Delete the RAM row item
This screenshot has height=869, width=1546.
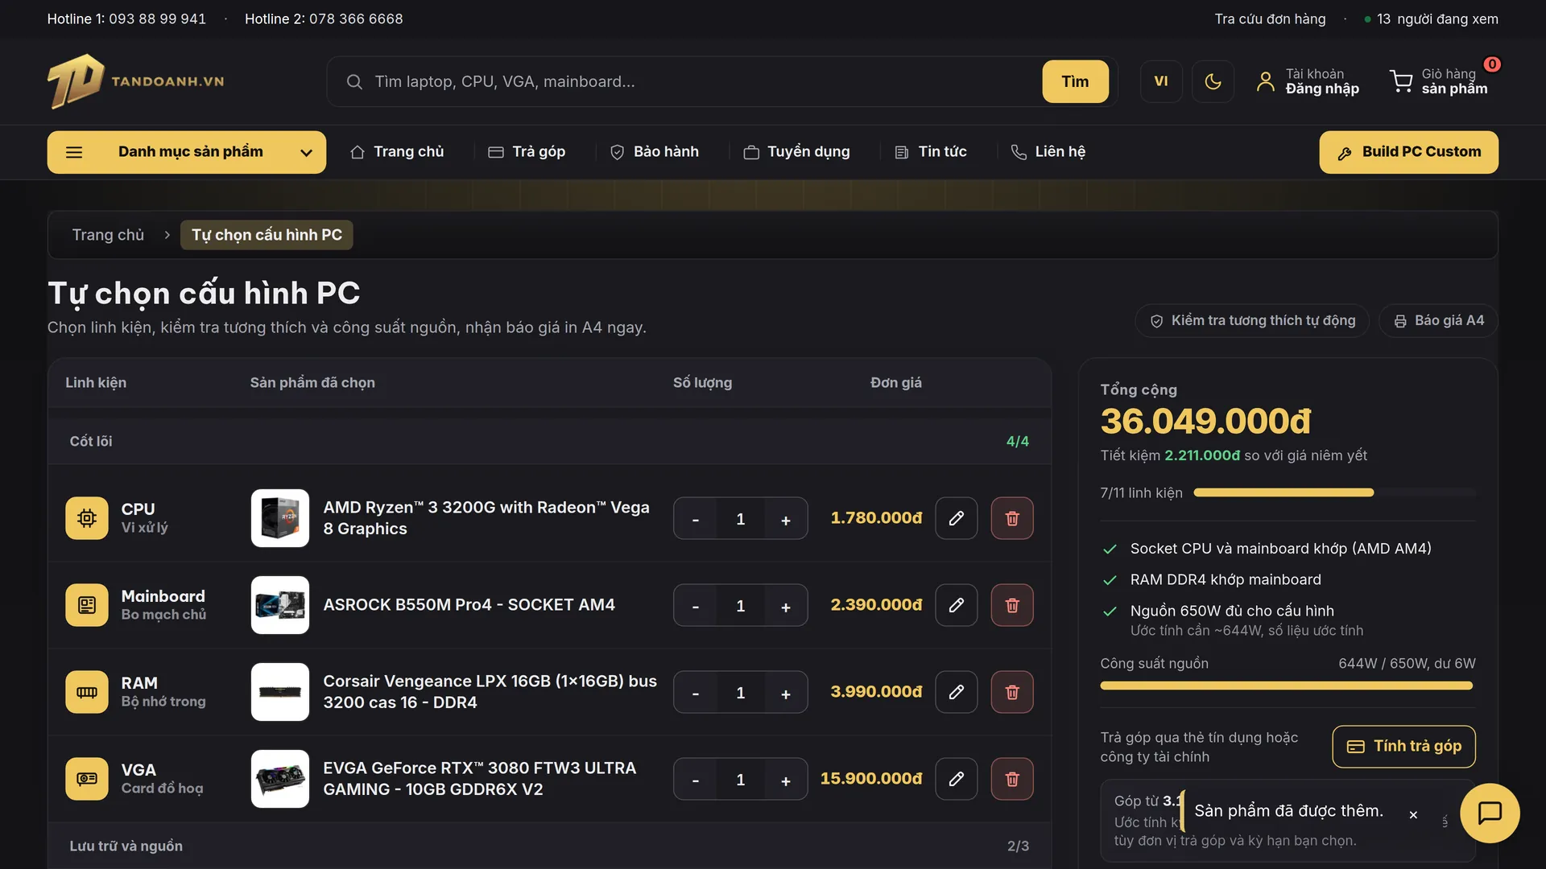1012,692
